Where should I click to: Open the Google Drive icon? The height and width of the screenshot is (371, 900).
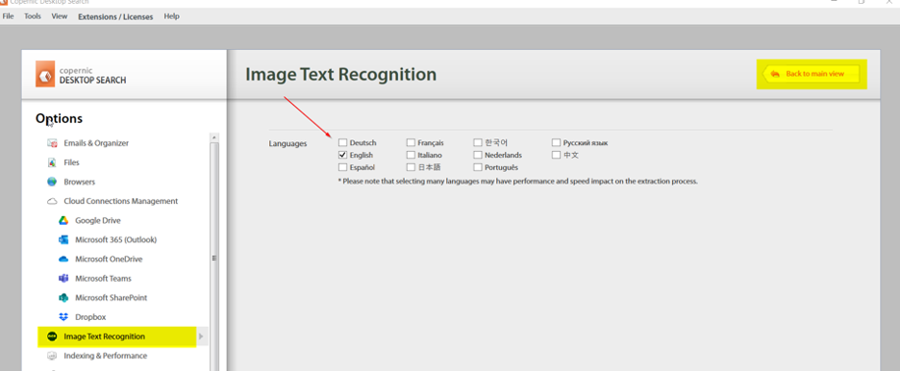[x=63, y=220]
